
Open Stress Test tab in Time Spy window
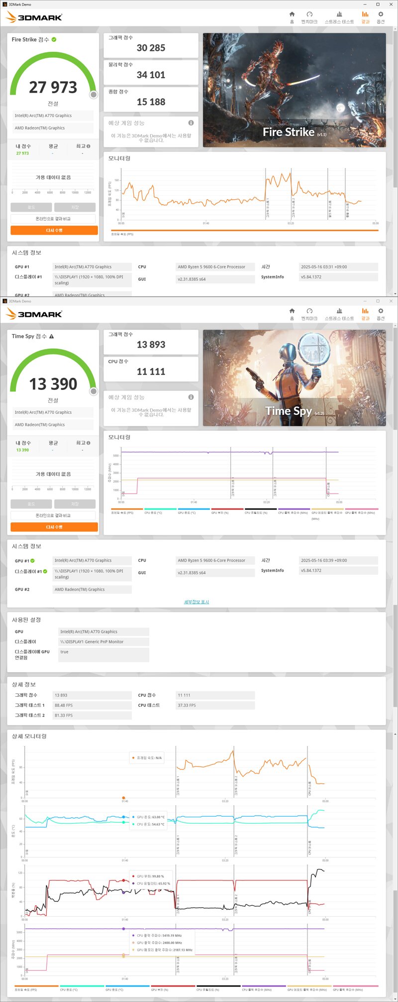339,314
